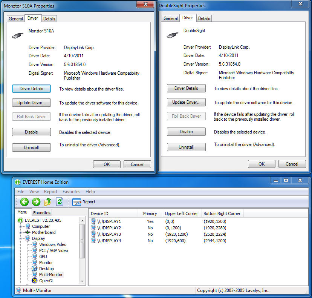Select the Multi-Monitor tree item
Screen dimensions: 312x298
tap(51, 275)
